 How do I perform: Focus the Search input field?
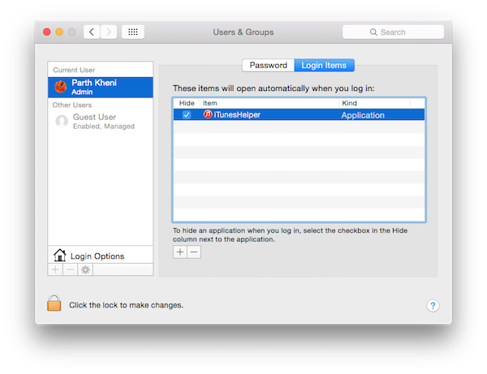393,32
